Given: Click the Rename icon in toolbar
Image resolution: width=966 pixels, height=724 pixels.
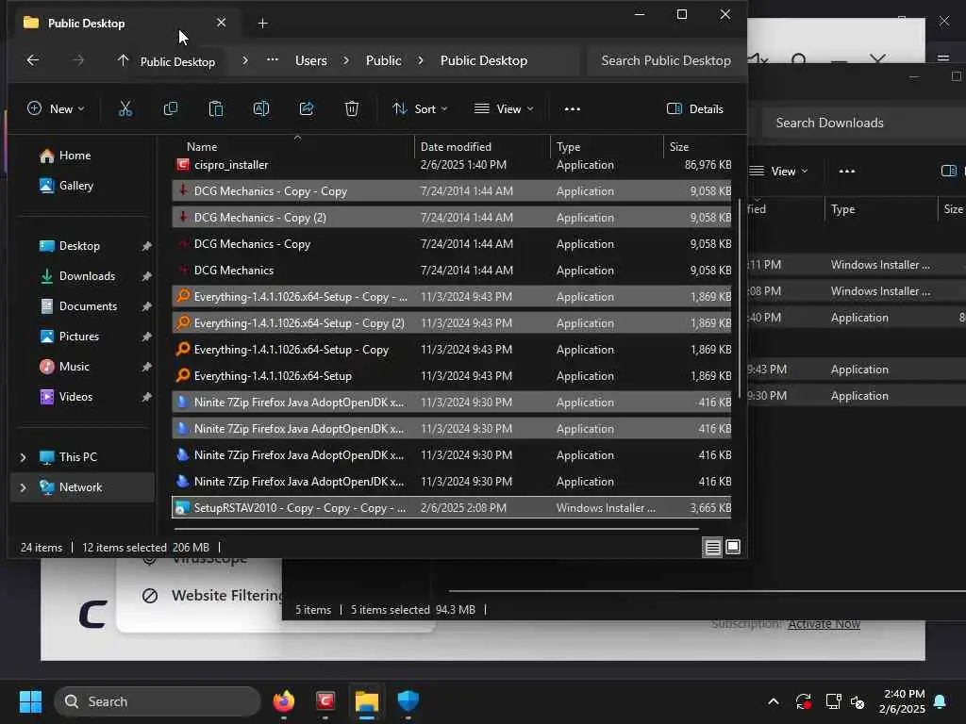Looking at the screenshot, I should click(261, 109).
